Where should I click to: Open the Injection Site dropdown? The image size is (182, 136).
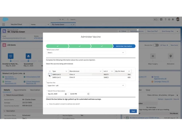[x=86, y=86]
